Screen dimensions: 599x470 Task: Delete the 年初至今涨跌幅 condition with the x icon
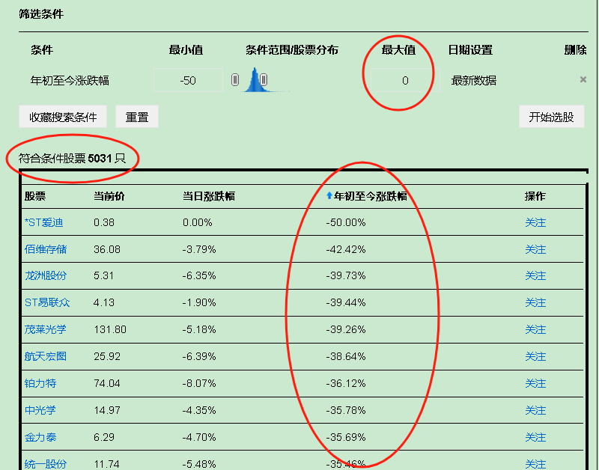pos(583,79)
